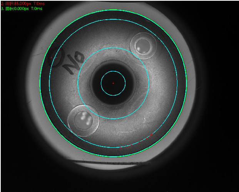Click the T:0ms value on the green line
Image resolution: width=239 pixels, height=192 pixels.
click(37, 8)
